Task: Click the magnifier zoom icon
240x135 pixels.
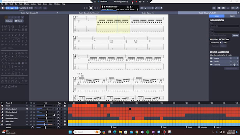Action: coord(20,8)
